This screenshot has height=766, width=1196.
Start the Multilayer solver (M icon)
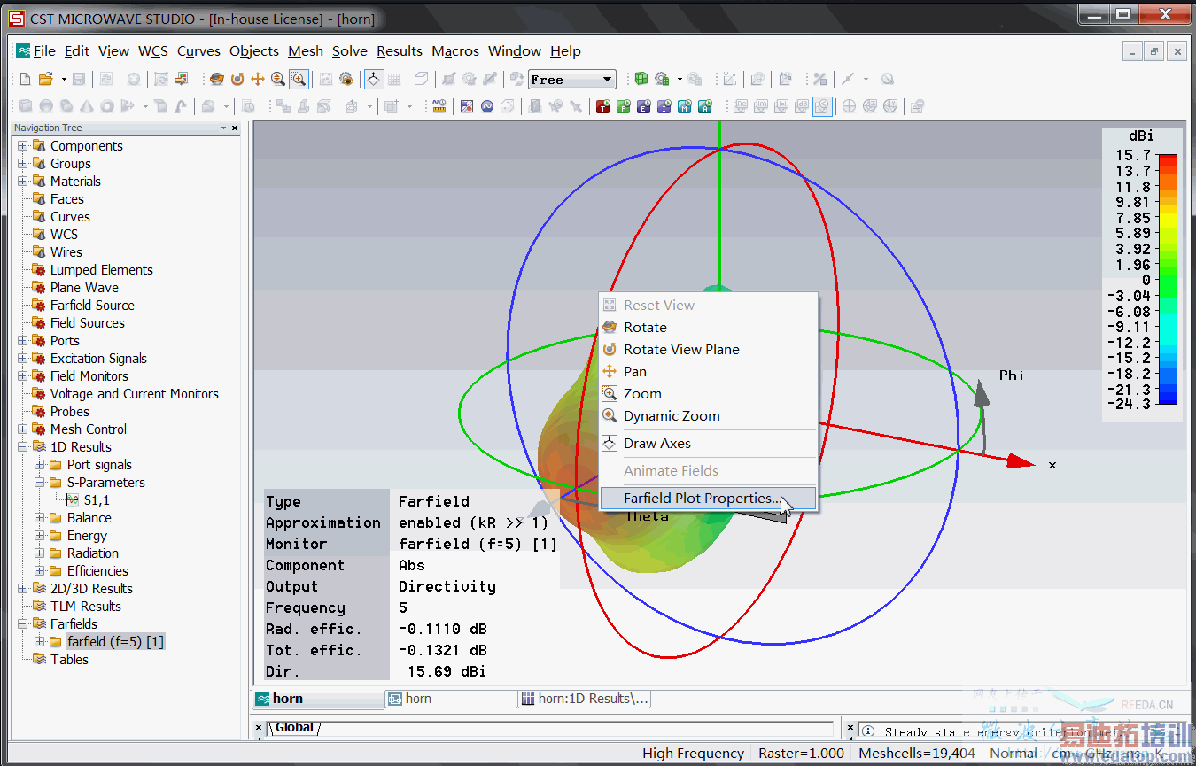(685, 107)
